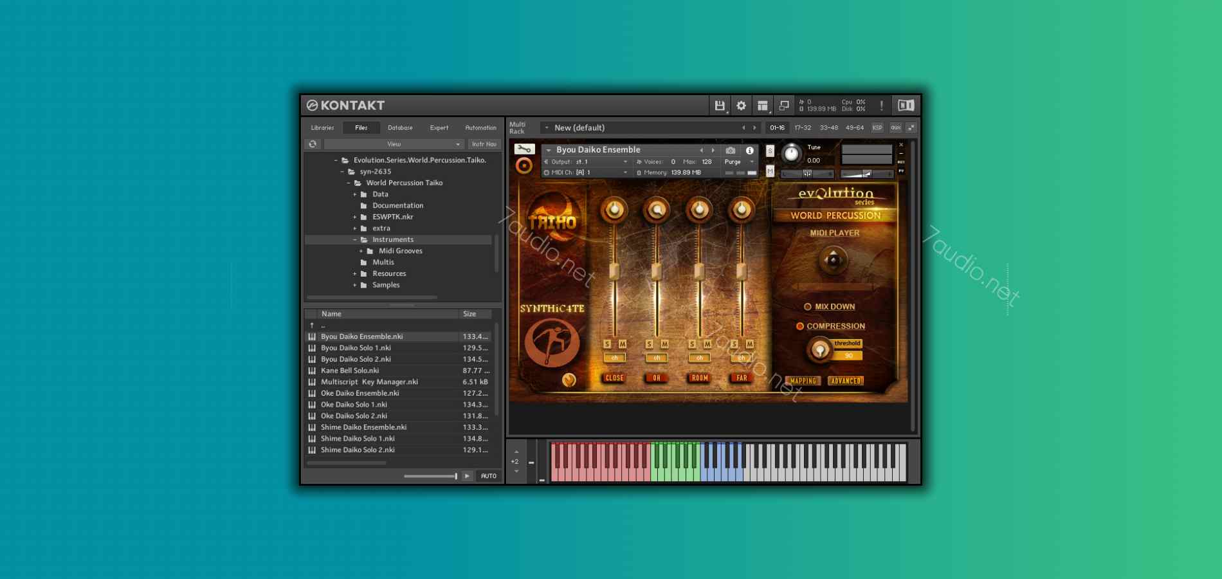Click the preview volume slider
Image resolution: width=1222 pixels, height=579 pixels.
point(430,476)
